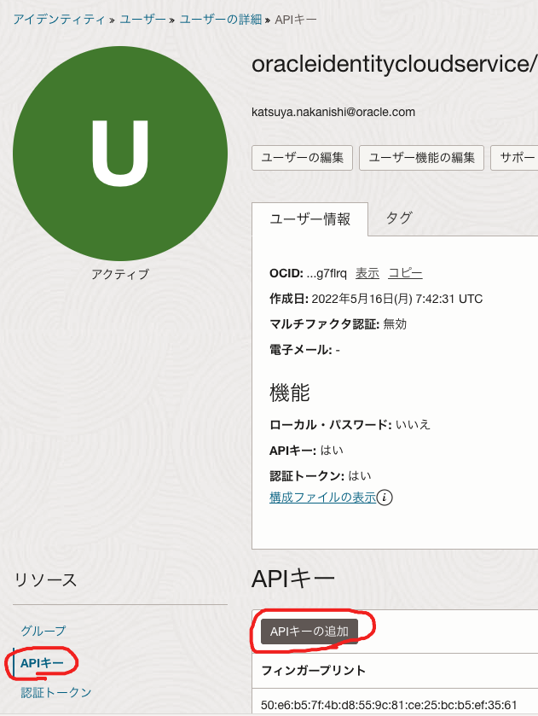Select 認証トークン in the resources list
538x716 pixels.
click(x=56, y=692)
